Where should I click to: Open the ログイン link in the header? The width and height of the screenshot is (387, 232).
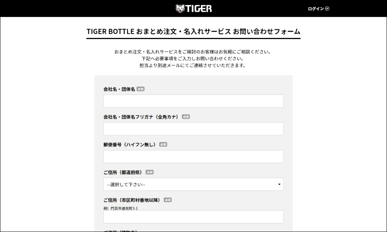[x=316, y=9]
